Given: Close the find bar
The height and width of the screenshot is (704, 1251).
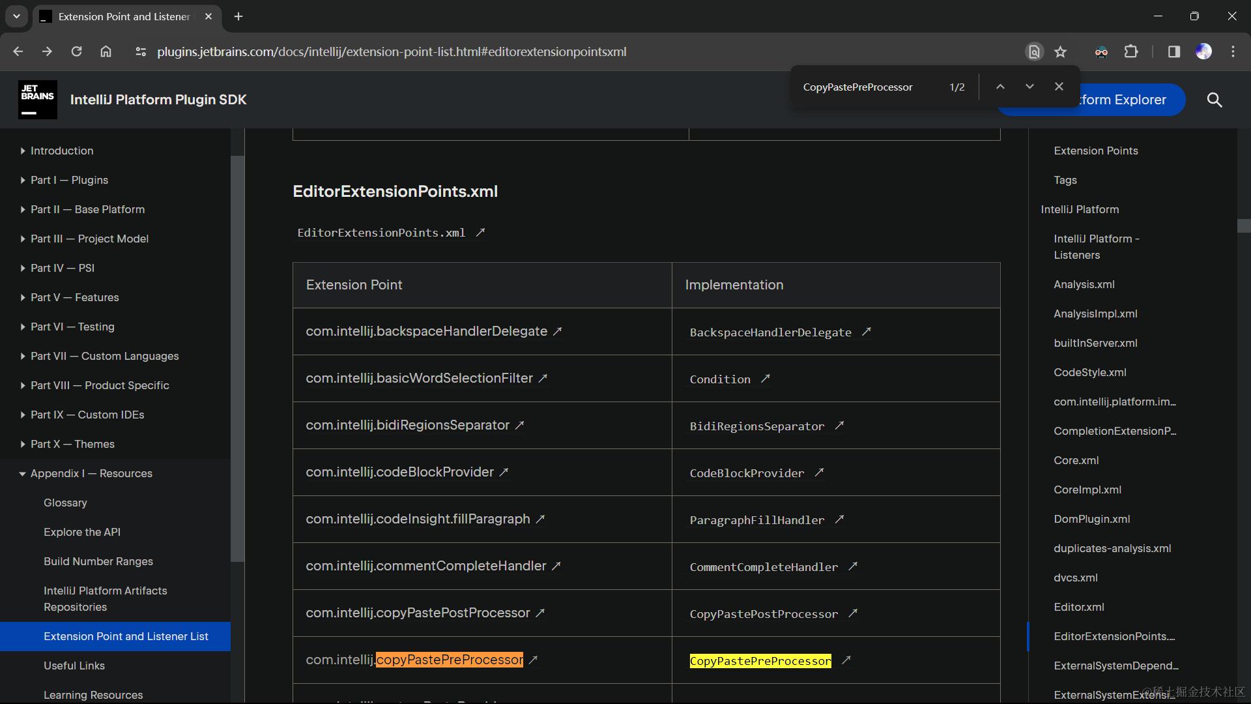Looking at the screenshot, I should (1059, 87).
